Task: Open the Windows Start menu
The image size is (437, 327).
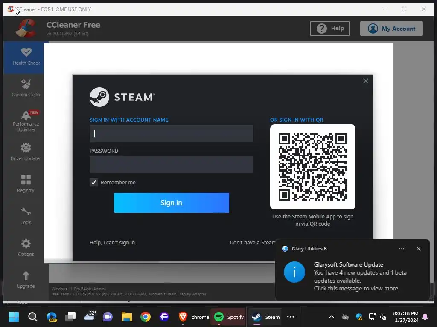Action: (14, 317)
